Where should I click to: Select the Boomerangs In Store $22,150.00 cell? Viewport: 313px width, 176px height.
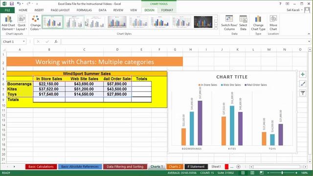pyautogui.click(x=49, y=84)
